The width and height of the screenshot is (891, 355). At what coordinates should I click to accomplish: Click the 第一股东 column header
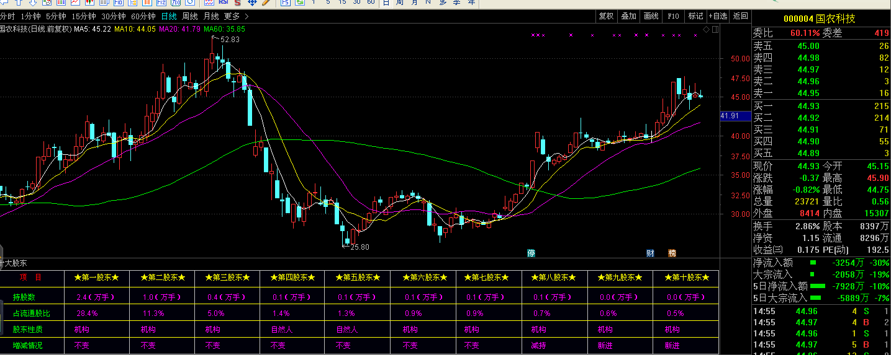[x=96, y=278]
